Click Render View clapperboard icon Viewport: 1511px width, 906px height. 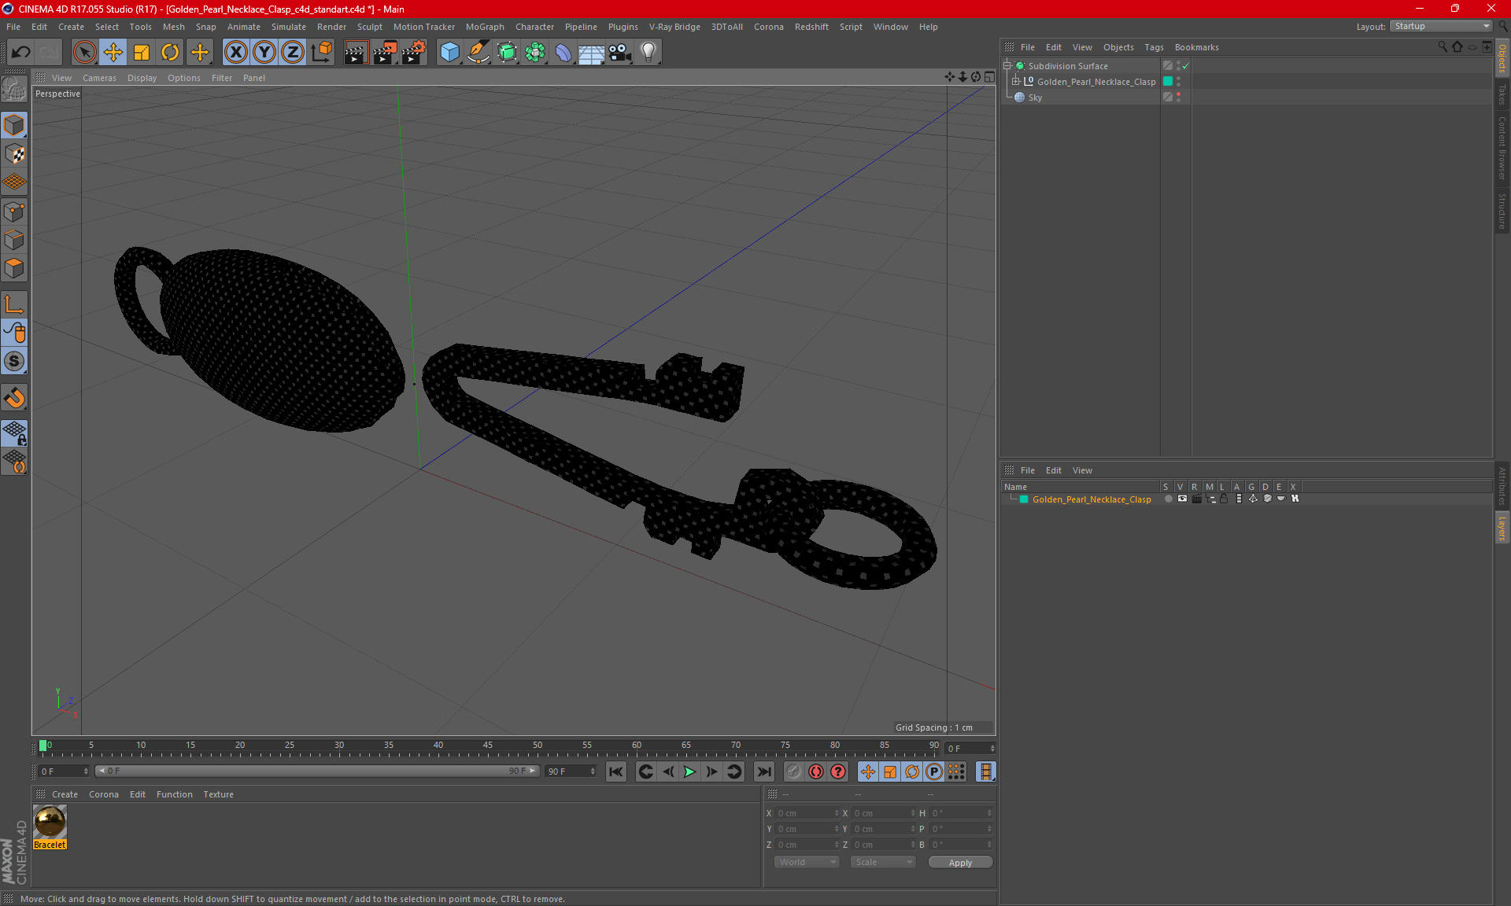pyautogui.click(x=356, y=52)
